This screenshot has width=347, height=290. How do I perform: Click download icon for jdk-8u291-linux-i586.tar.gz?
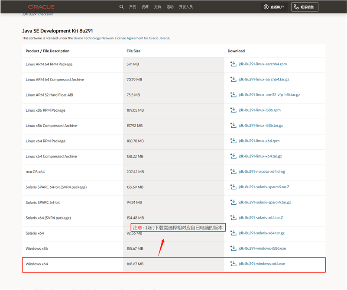tap(233, 126)
